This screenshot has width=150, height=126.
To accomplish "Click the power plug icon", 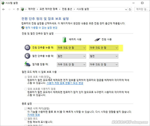I will 96,39.
